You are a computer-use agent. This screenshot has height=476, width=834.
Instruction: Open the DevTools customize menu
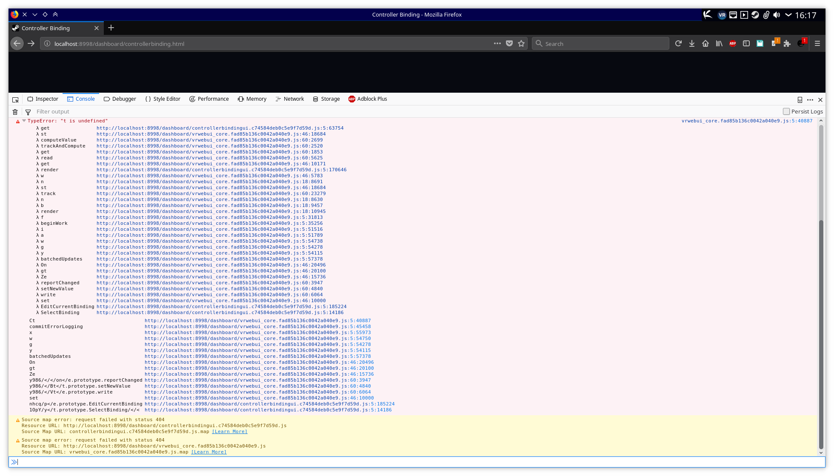[810, 99]
